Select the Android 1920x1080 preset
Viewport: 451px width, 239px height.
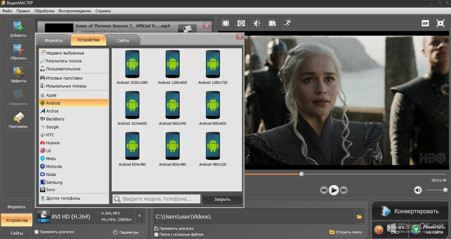tap(132, 67)
